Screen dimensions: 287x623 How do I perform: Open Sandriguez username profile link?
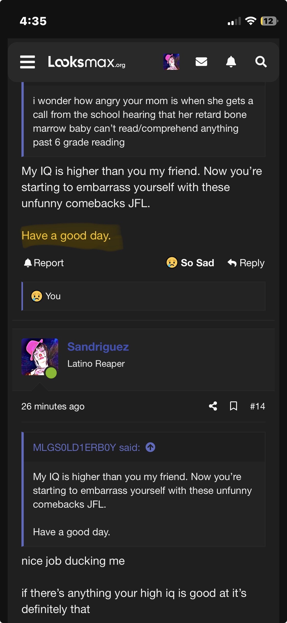(98, 347)
